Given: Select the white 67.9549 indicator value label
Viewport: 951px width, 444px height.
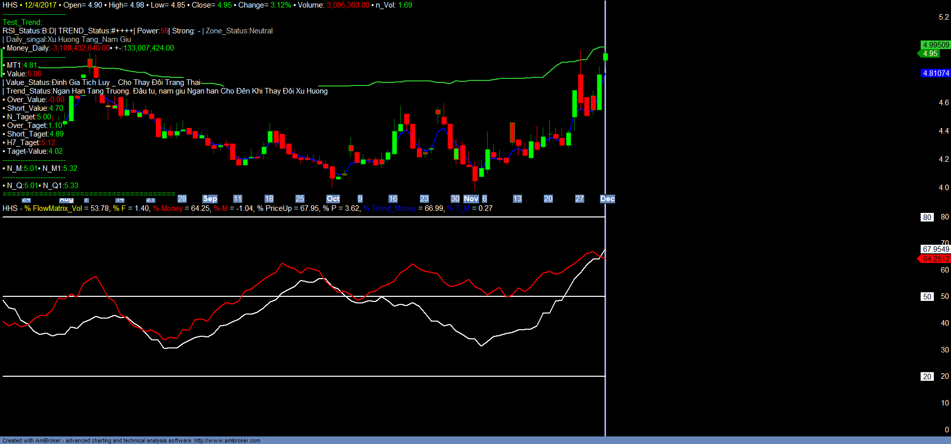Looking at the screenshot, I should 935,249.
